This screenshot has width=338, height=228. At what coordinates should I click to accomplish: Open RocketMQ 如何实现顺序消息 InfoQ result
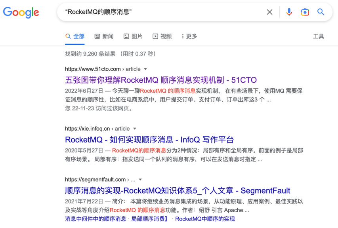tap(149, 140)
